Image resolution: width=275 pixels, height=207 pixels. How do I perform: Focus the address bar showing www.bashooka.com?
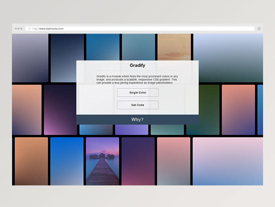coord(140,29)
